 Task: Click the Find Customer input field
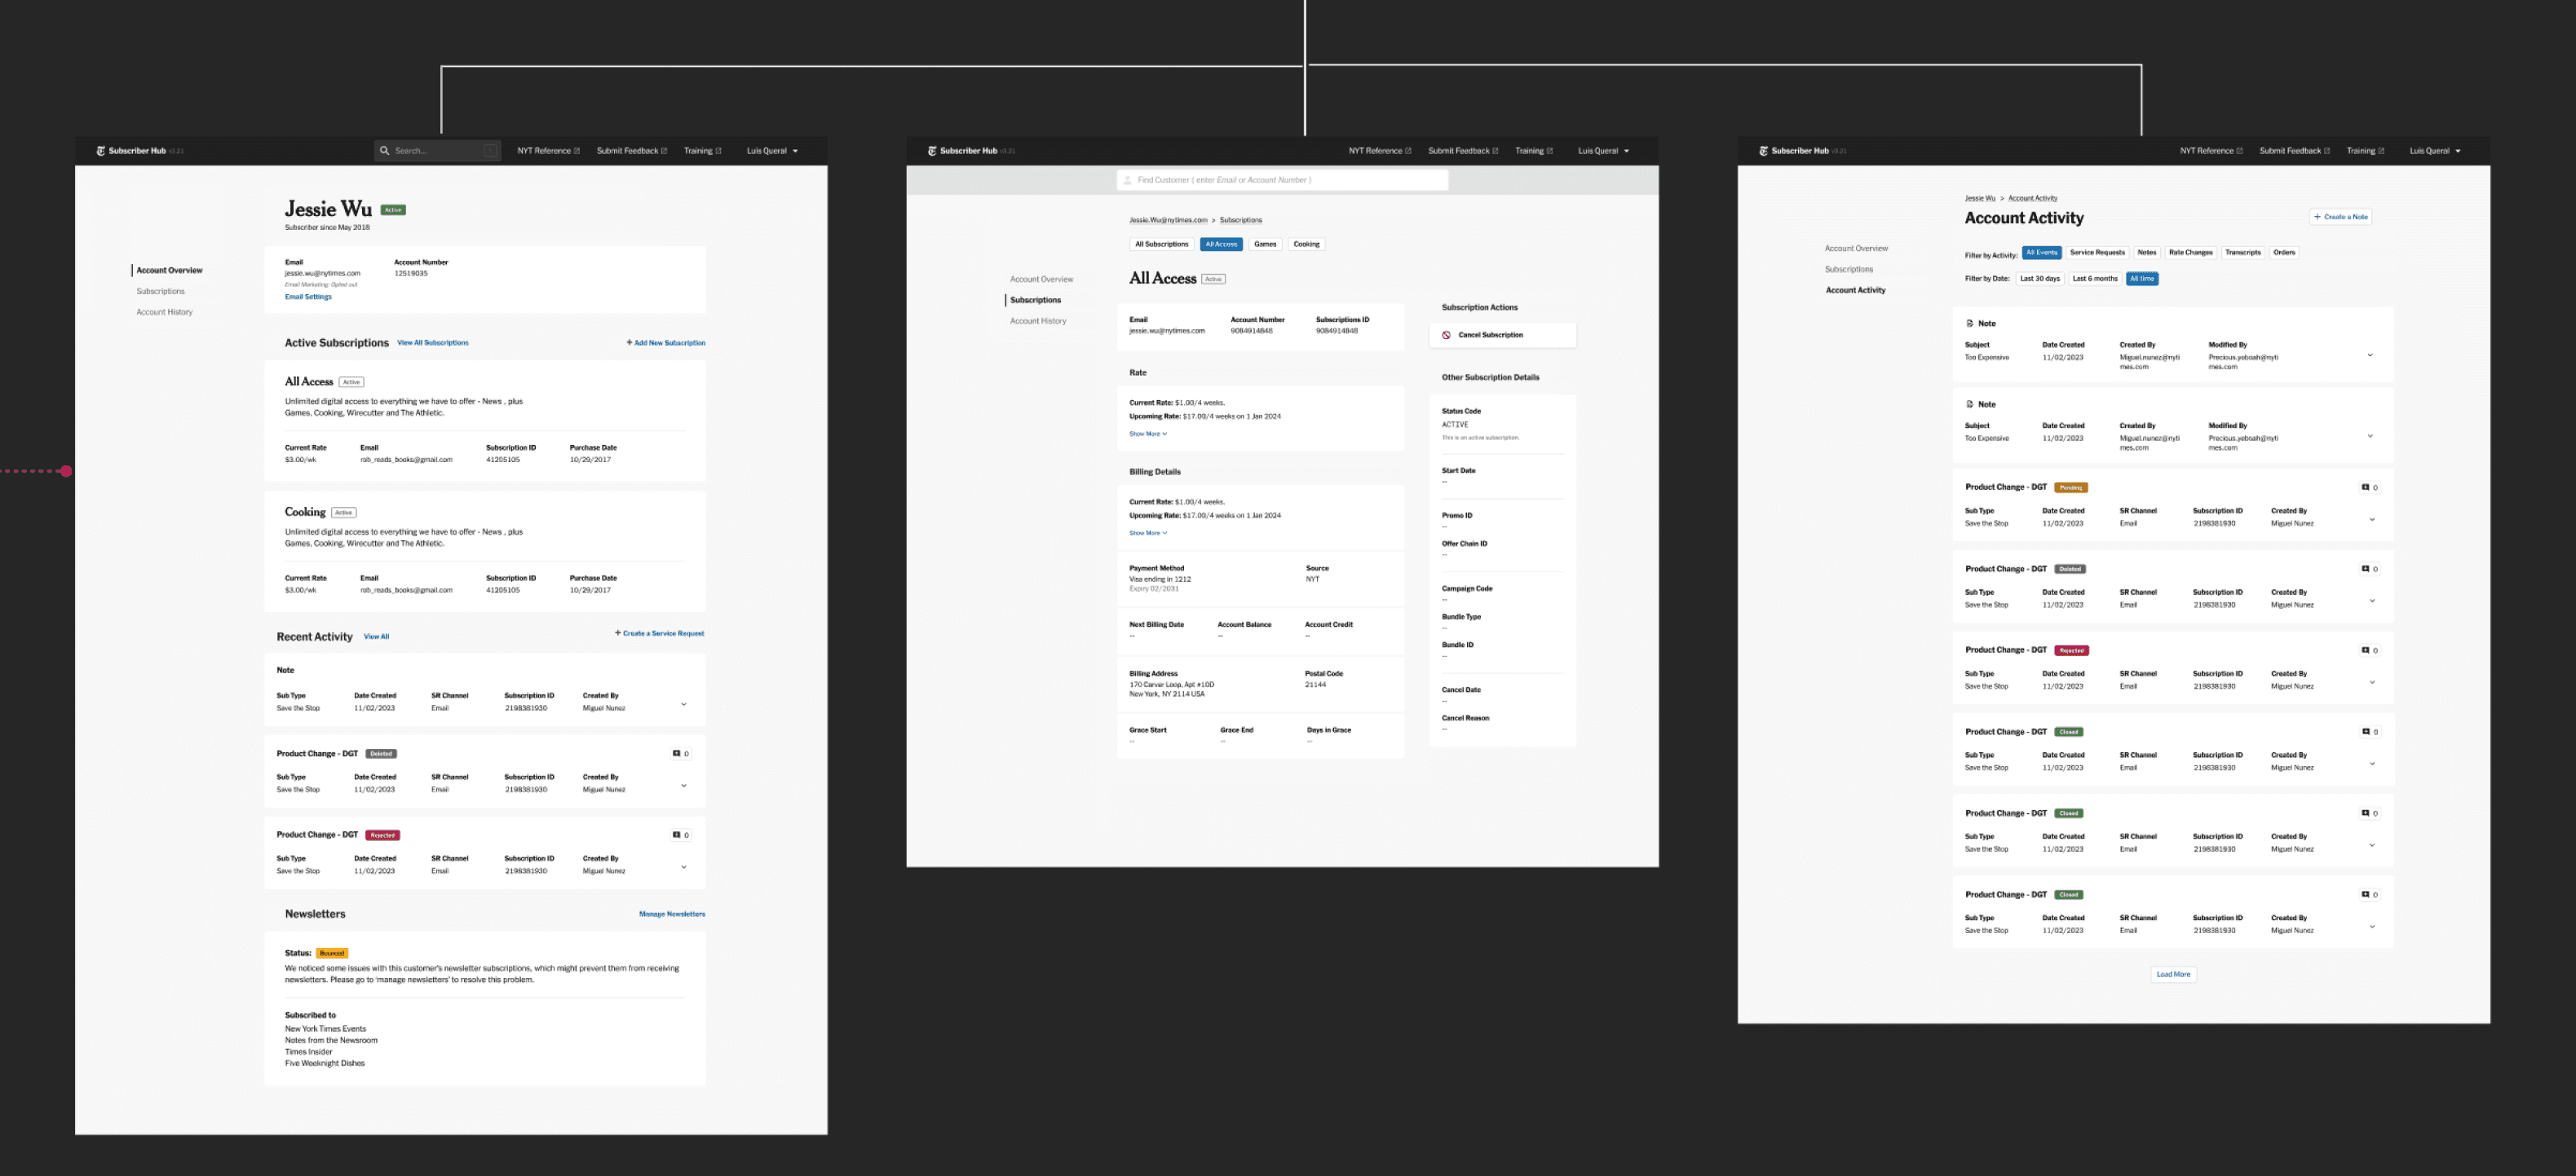1282,180
